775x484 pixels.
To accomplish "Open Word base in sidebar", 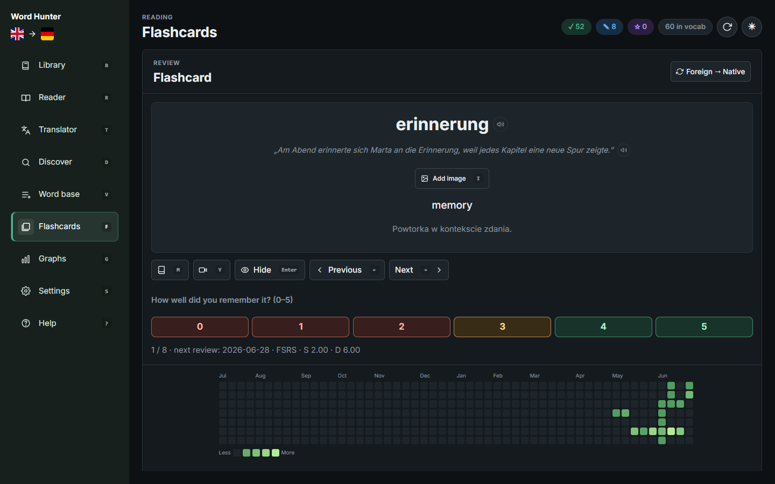I will [x=65, y=194].
